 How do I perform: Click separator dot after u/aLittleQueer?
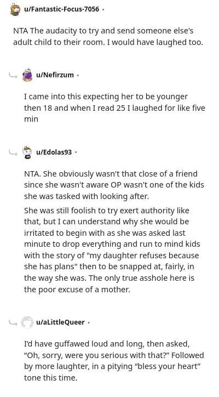click(88, 322)
